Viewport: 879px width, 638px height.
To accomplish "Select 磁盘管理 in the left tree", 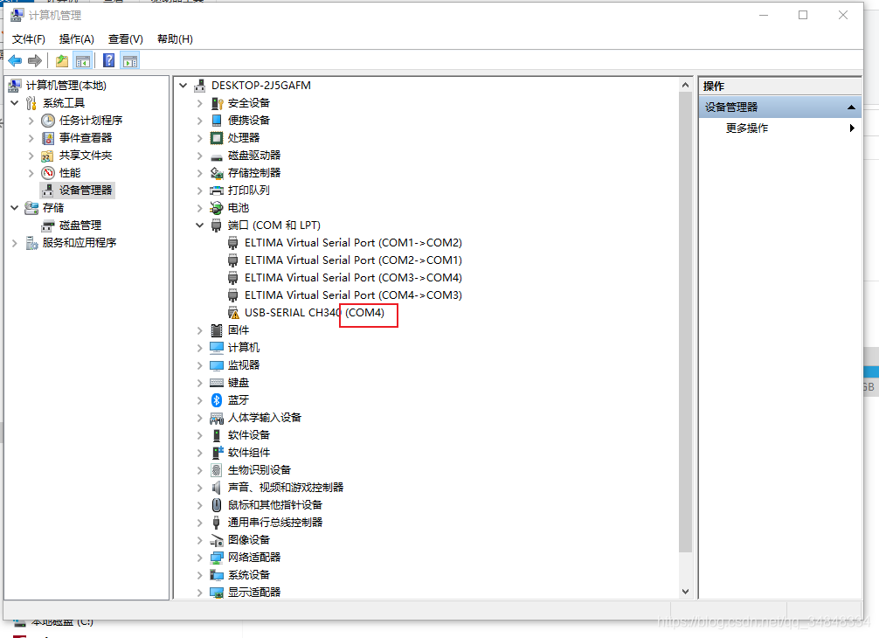I will point(80,225).
